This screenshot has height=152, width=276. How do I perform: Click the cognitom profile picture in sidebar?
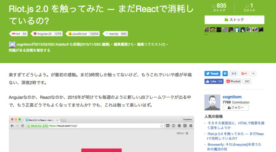[212, 103]
